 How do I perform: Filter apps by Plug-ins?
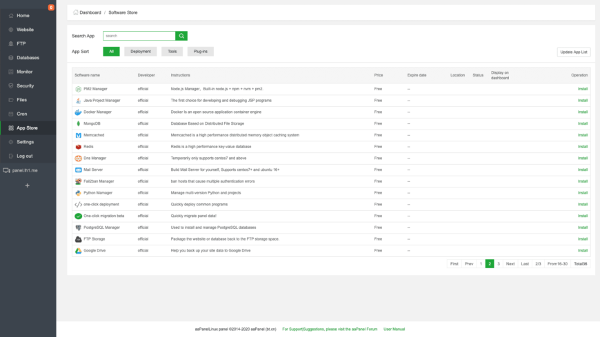point(201,52)
